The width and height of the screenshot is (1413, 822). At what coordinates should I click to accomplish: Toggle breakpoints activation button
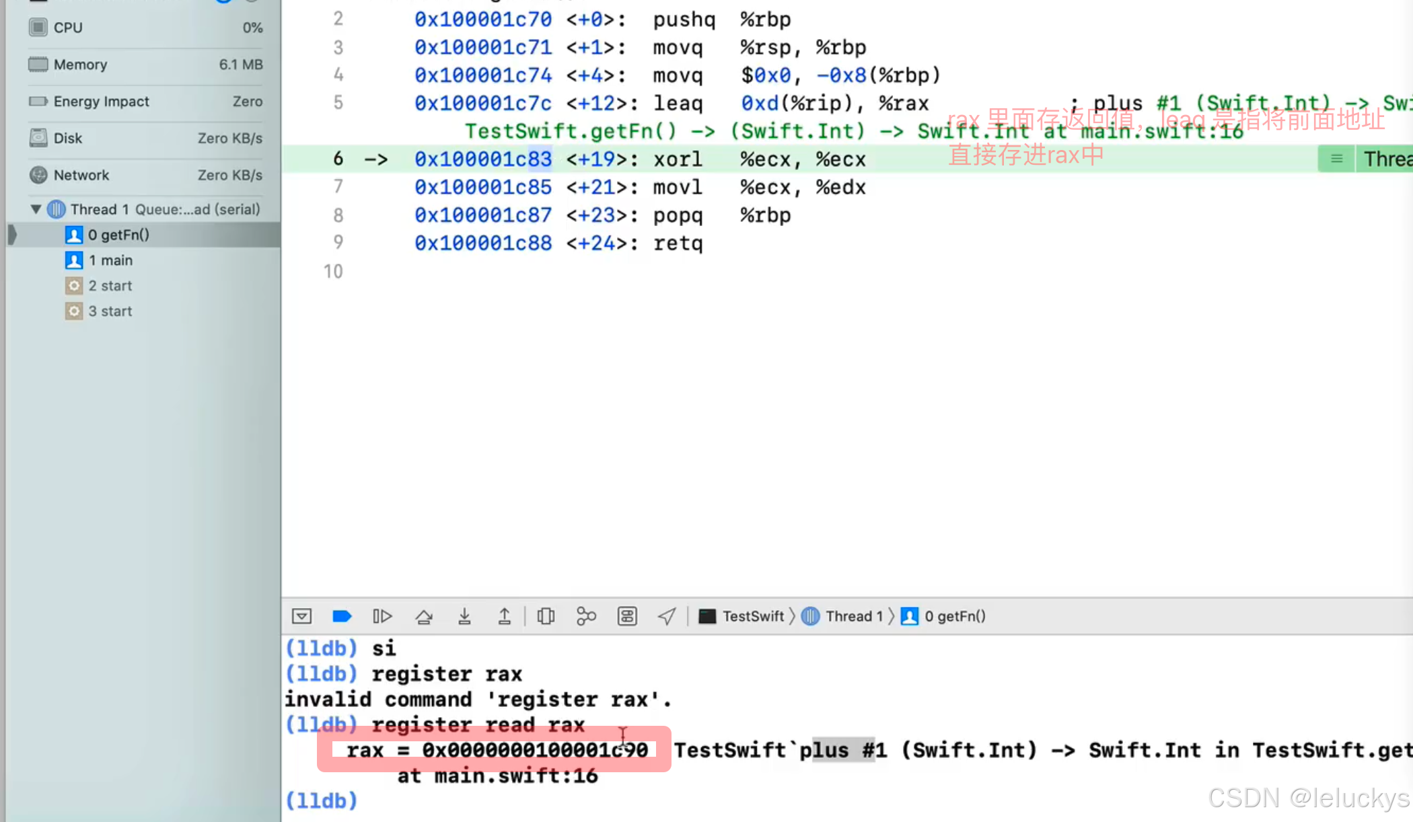[x=342, y=616]
